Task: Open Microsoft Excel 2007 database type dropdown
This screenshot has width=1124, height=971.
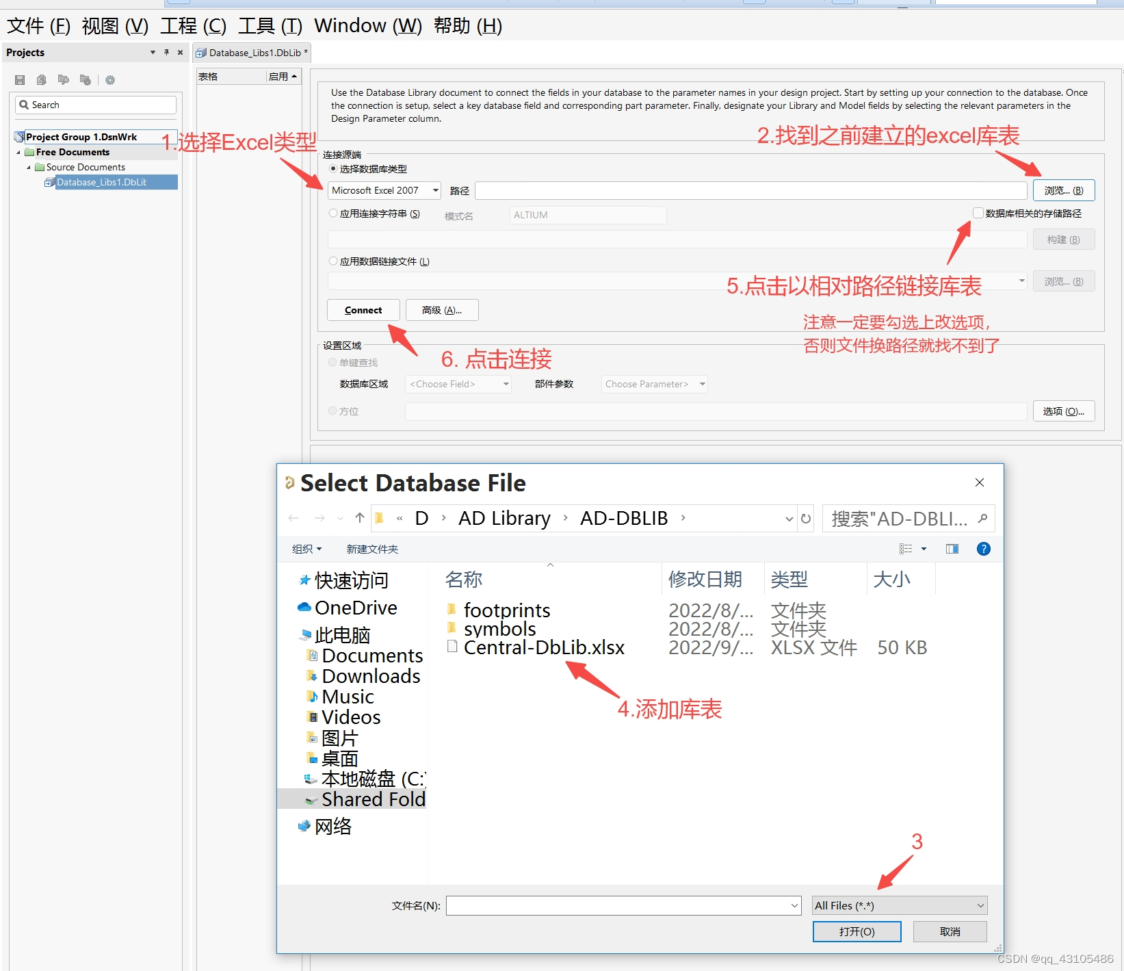Action: point(384,190)
